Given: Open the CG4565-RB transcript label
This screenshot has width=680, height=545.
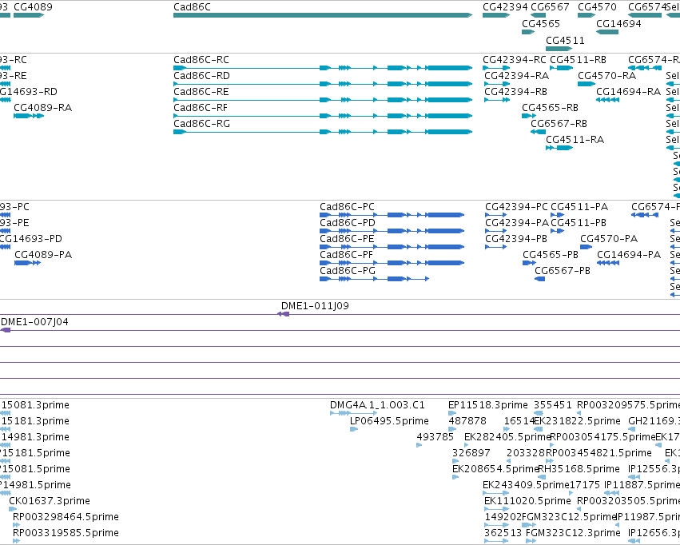Looking at the screenshot, I should [550, 108].
